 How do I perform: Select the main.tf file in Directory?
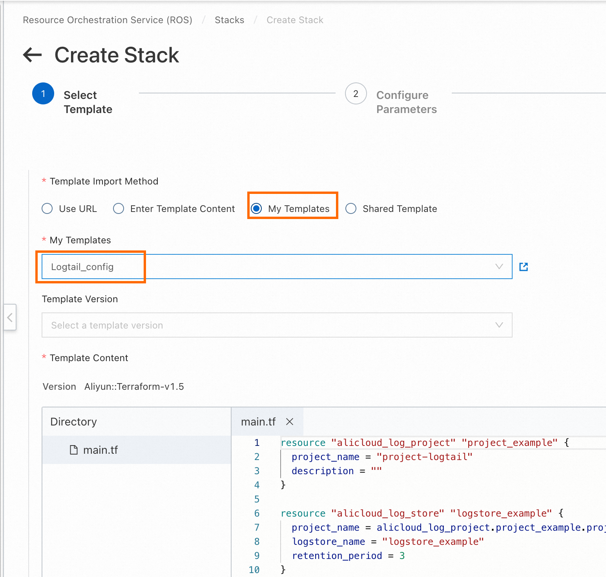pos(137,450)
